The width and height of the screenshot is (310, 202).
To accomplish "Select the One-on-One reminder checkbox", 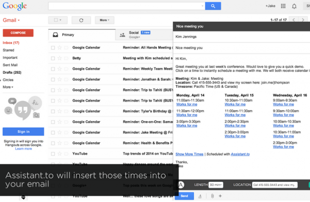I will click(53, 122).
